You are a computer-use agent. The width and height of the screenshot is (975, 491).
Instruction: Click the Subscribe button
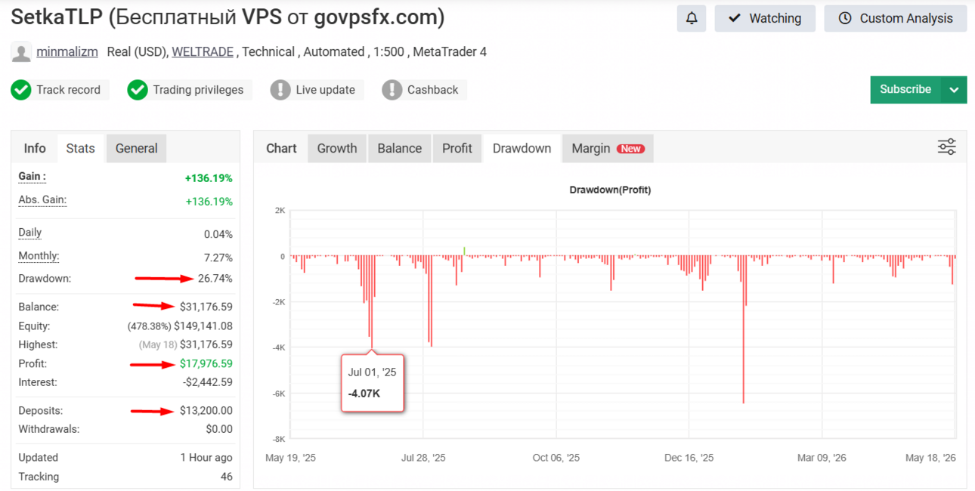905,90
